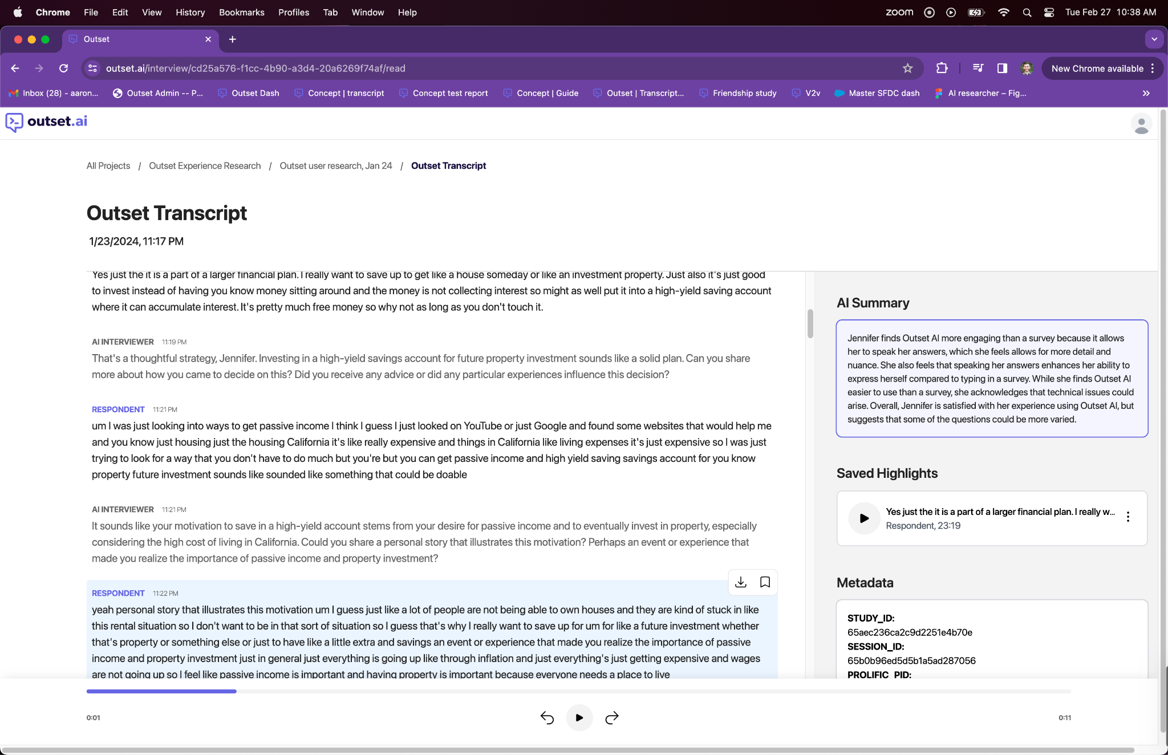Viewport: 1168px width, 755px height.
Task: Open Concept | Guide bookmark
Action: coord(541,93)
